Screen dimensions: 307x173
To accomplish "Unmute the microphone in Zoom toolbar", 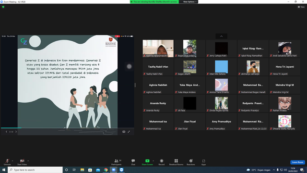I will pyautogui.click(x=7, y=162).
